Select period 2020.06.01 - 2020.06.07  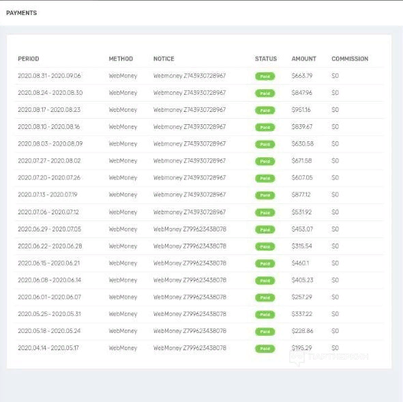(49, 297)
